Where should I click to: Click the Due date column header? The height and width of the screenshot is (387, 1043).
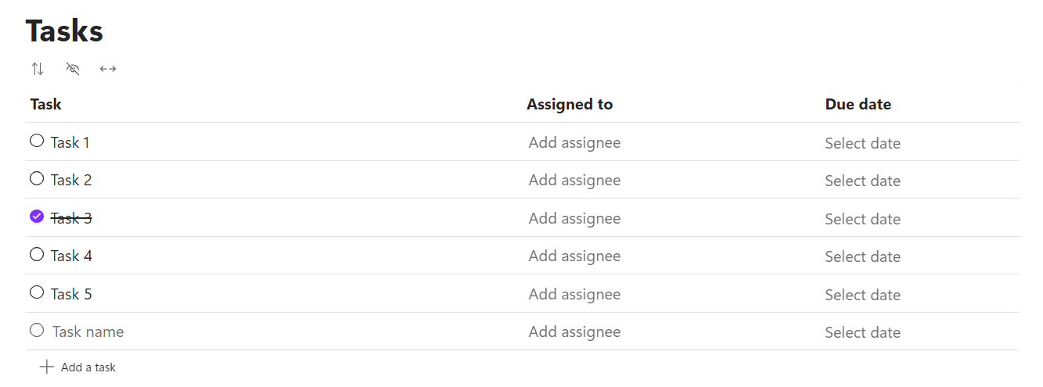pyautogui.click(x=858, y=104)
